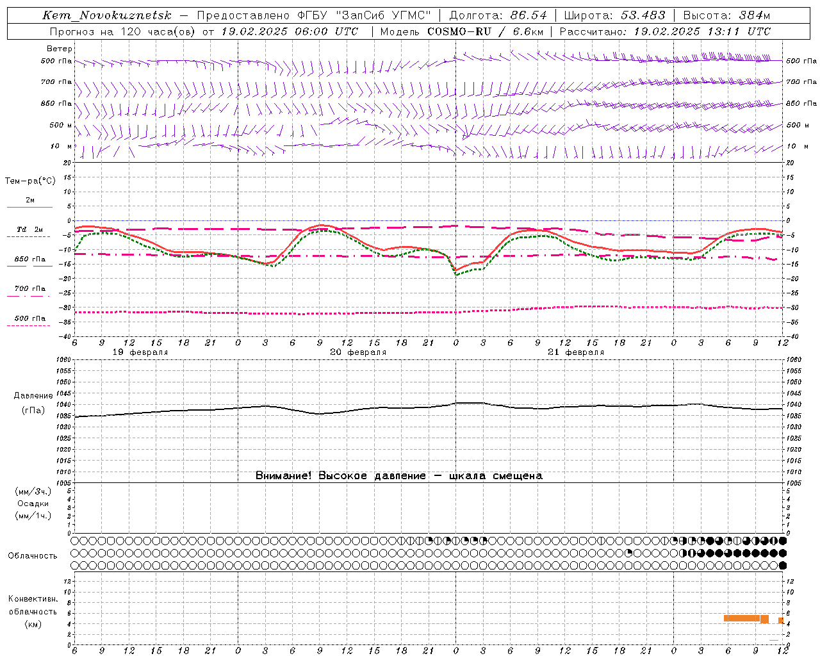Select the provider text ФГБУ "ЗапСиб УГМС"
Viewport: 820px width, 656px height.
[x=365, y=15]
